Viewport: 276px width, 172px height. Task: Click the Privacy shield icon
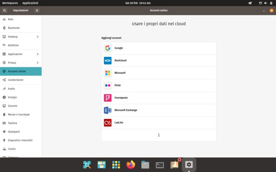4,63
